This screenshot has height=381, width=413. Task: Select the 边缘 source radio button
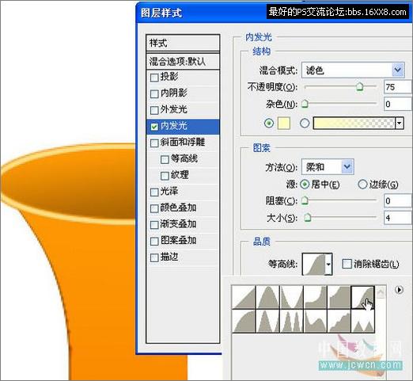[x=362, y=184]
